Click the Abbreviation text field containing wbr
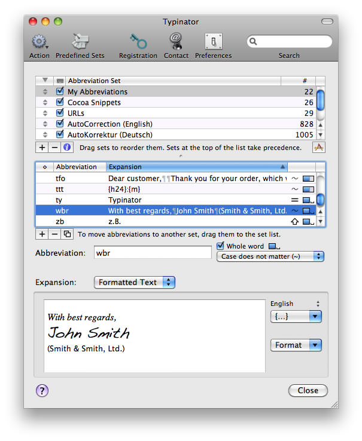The image size is (362, 441). coord(151,253)
